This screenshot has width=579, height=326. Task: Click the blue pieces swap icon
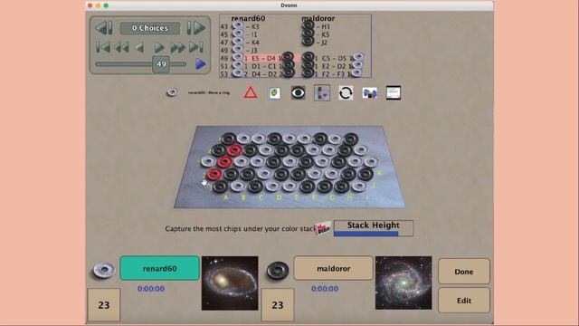click(370, 93)
